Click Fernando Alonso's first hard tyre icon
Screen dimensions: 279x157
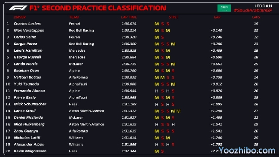point(157,91)
